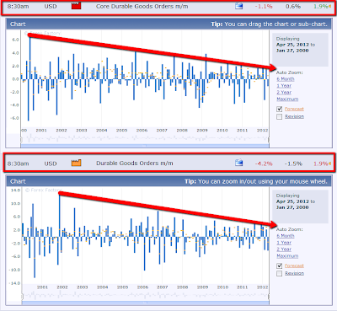Viewport: 337px width, 311px height.
Task: Enable Revision checkbox in top chart
Action: (279, 116)
